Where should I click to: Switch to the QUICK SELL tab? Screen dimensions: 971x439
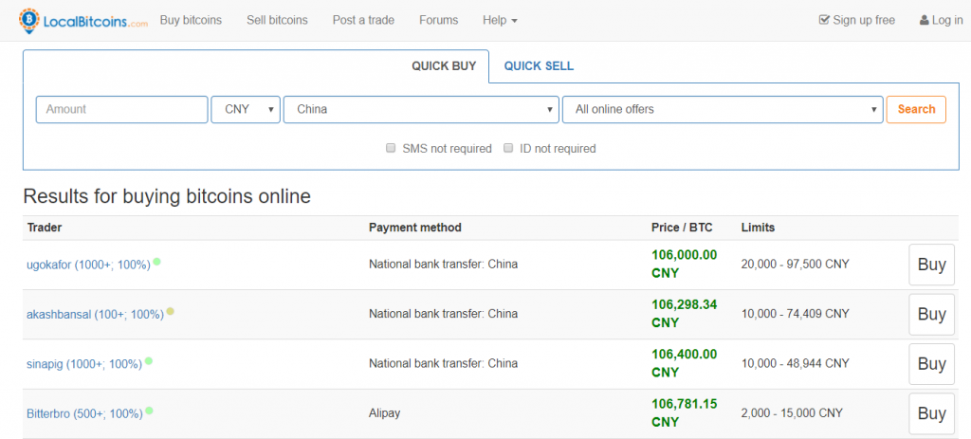coord(539,66)
